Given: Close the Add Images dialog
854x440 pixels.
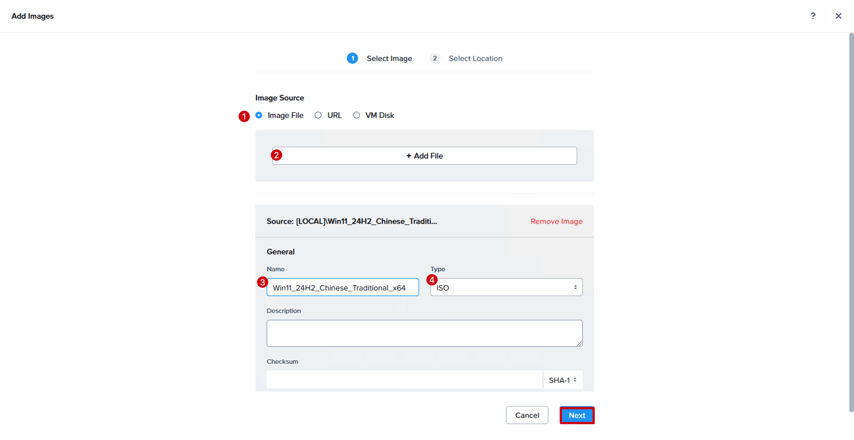Looking at the screenshot, I should point(838,16).
